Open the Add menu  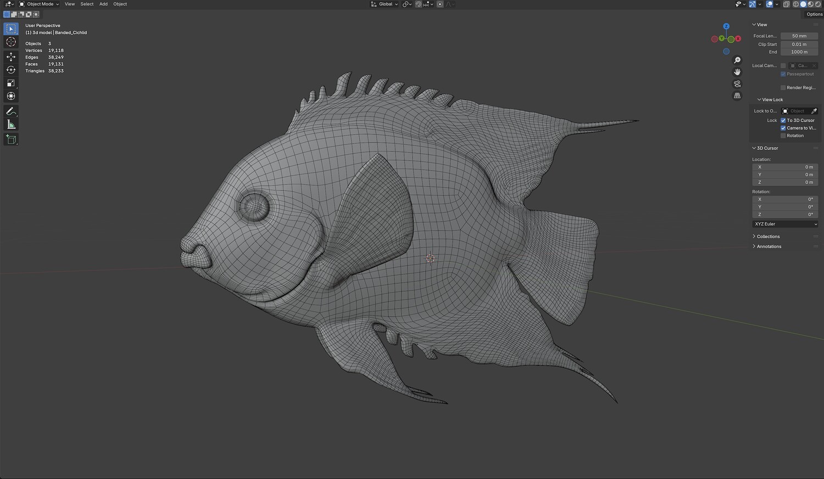[103, 4]
